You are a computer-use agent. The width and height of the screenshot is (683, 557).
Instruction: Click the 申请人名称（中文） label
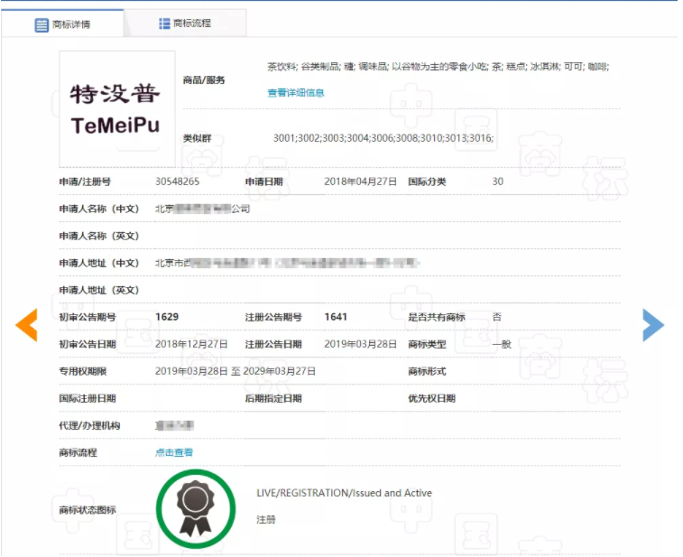(x=99, y=209)
